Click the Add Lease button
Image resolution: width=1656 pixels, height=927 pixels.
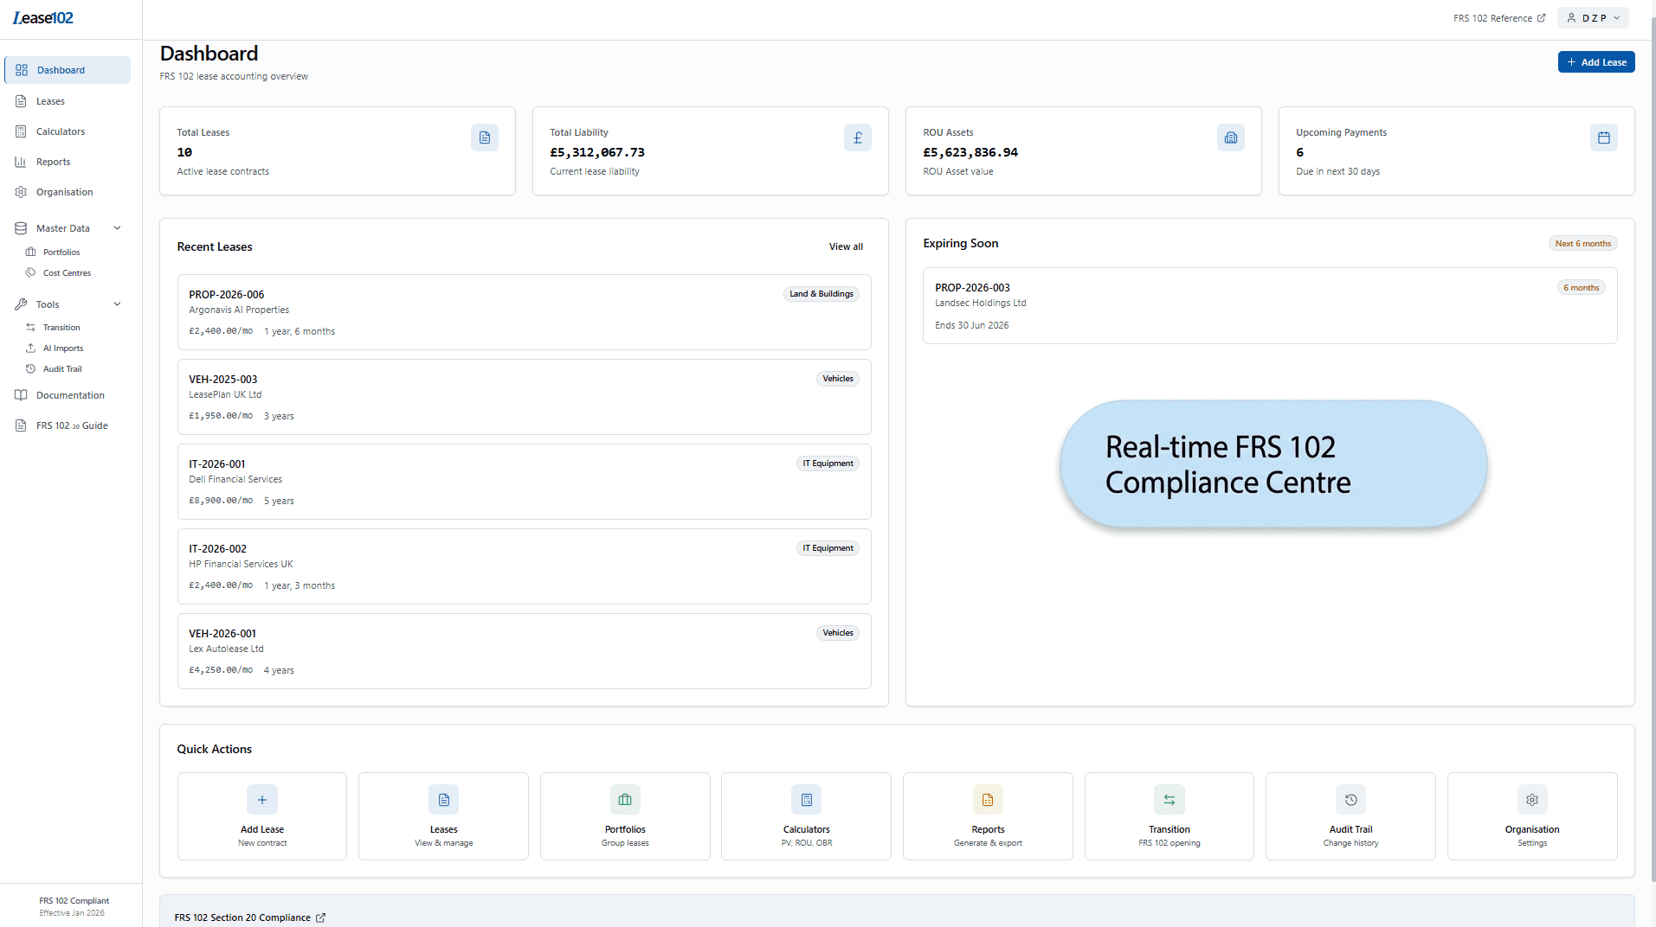pyautogui.click(x=1595, y=61)
